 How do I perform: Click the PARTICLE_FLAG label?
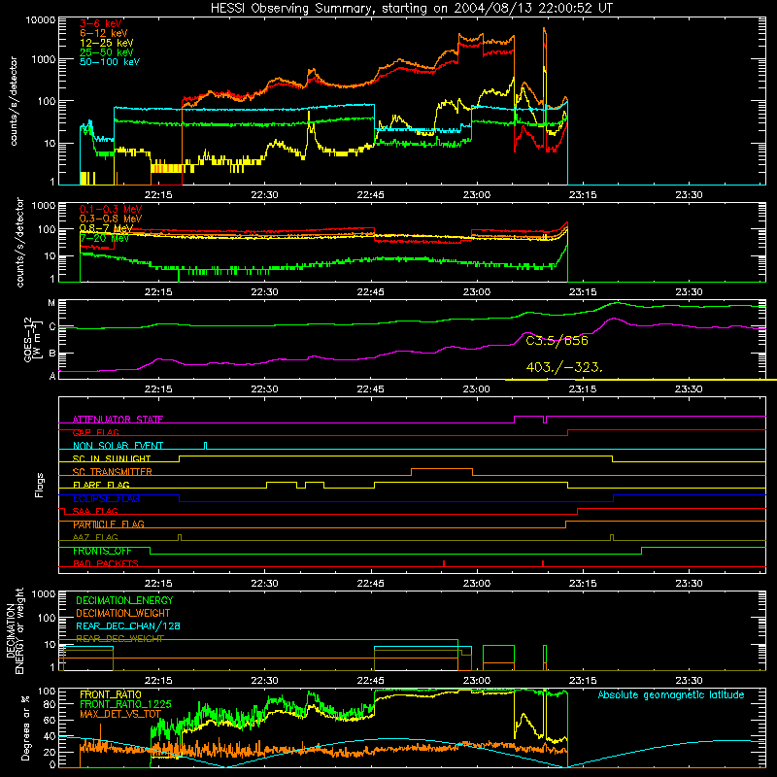coord(109,524)
